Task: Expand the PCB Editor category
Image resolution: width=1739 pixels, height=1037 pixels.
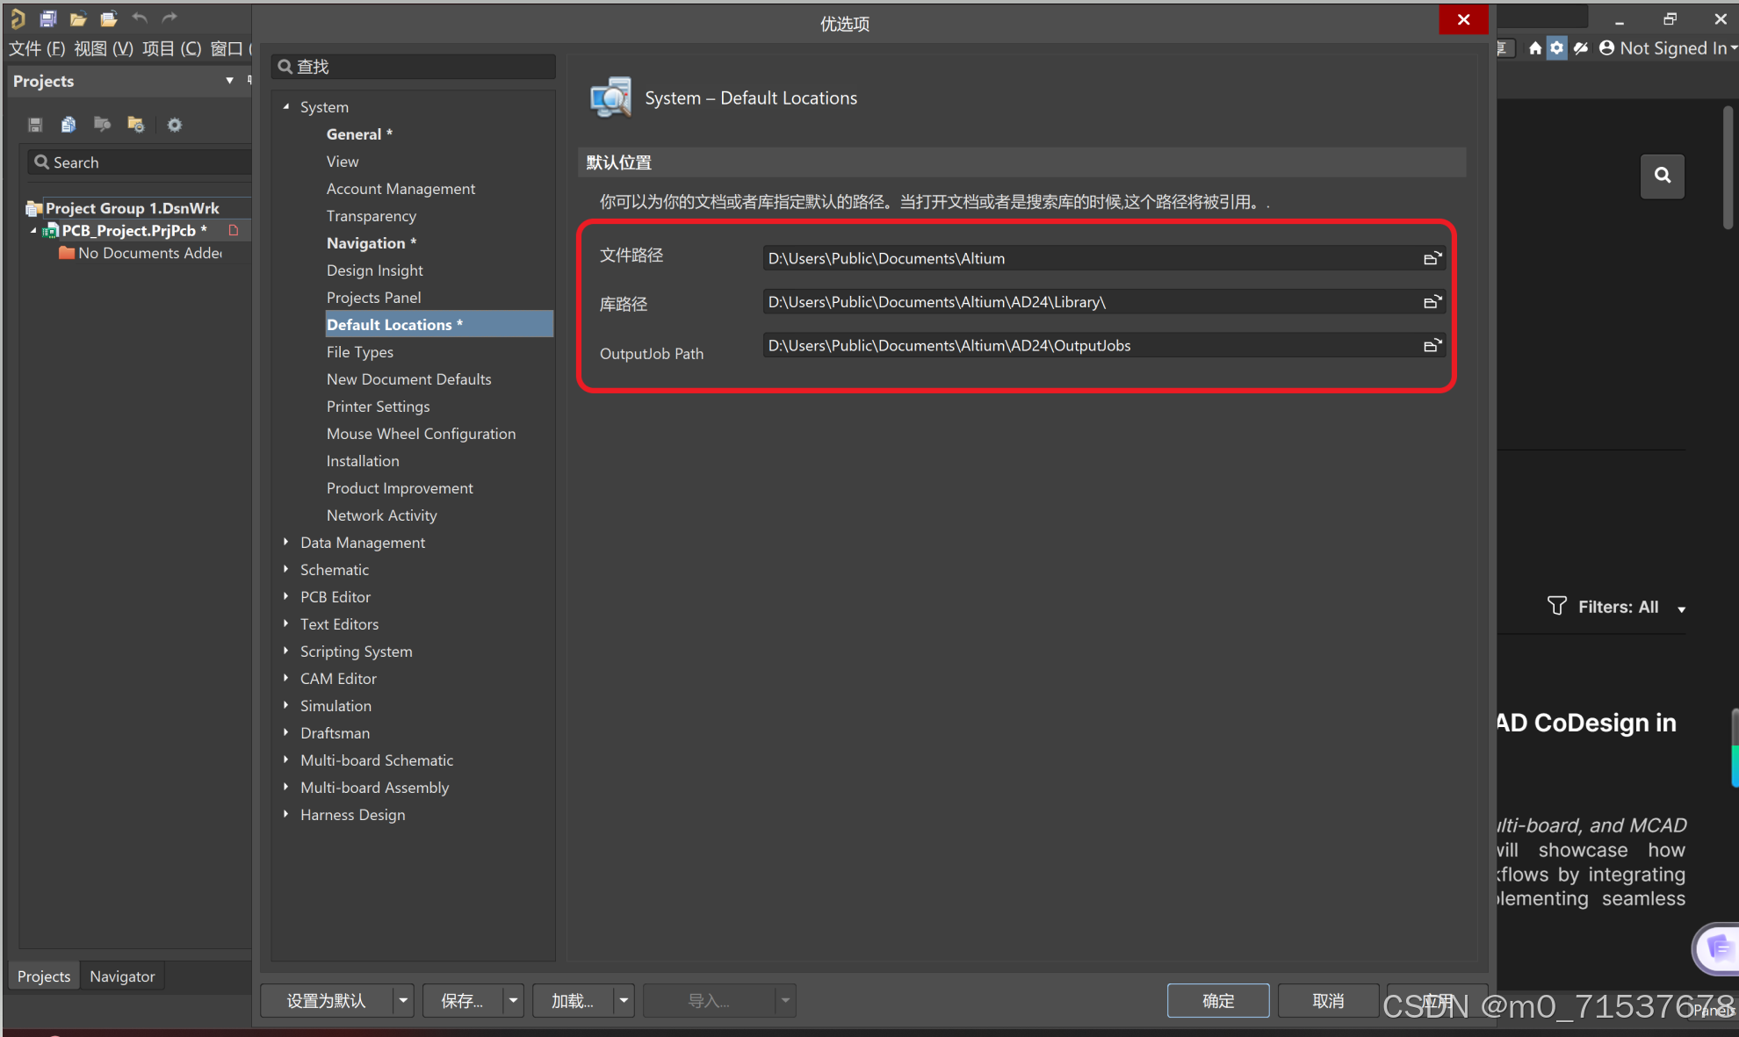Action: (x=286, y=597)
